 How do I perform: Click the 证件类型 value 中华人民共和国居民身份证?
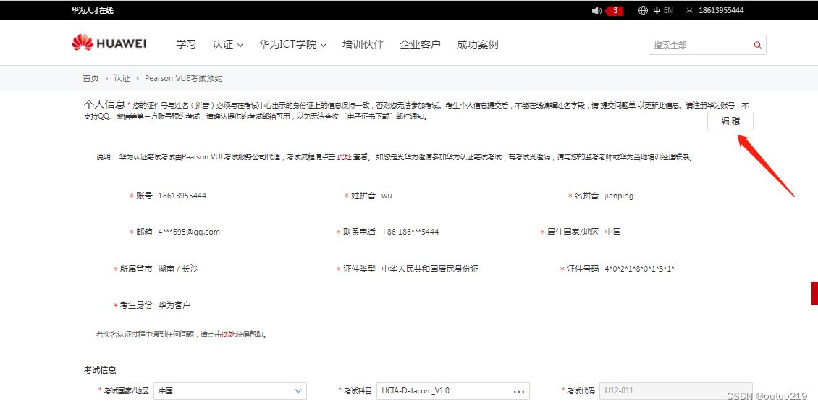[x=431, y=269]
